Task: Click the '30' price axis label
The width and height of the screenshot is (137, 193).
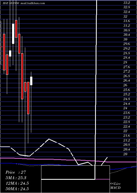Action: click(125, 39)
